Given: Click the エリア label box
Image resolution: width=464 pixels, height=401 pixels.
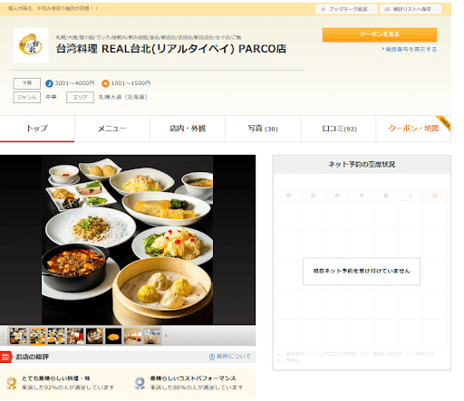Looking at the screenshot, I should pyautogui.click(x=80, y=97).
